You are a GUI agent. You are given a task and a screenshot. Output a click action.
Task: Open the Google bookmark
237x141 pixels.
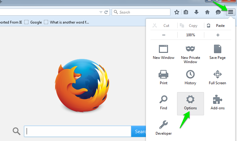point(33,22)
